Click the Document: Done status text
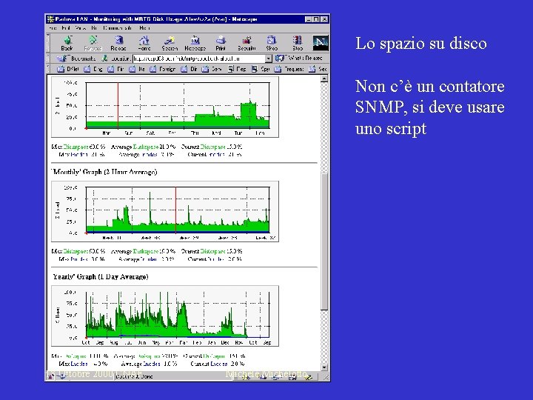 134,376
